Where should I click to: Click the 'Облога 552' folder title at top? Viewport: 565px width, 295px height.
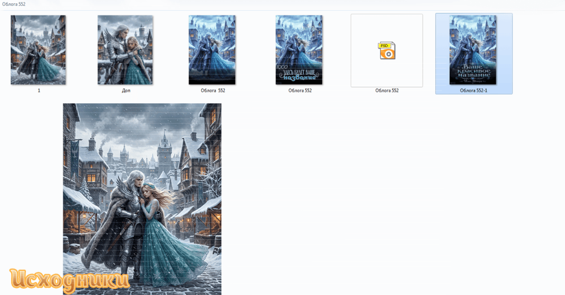(14, 4)
